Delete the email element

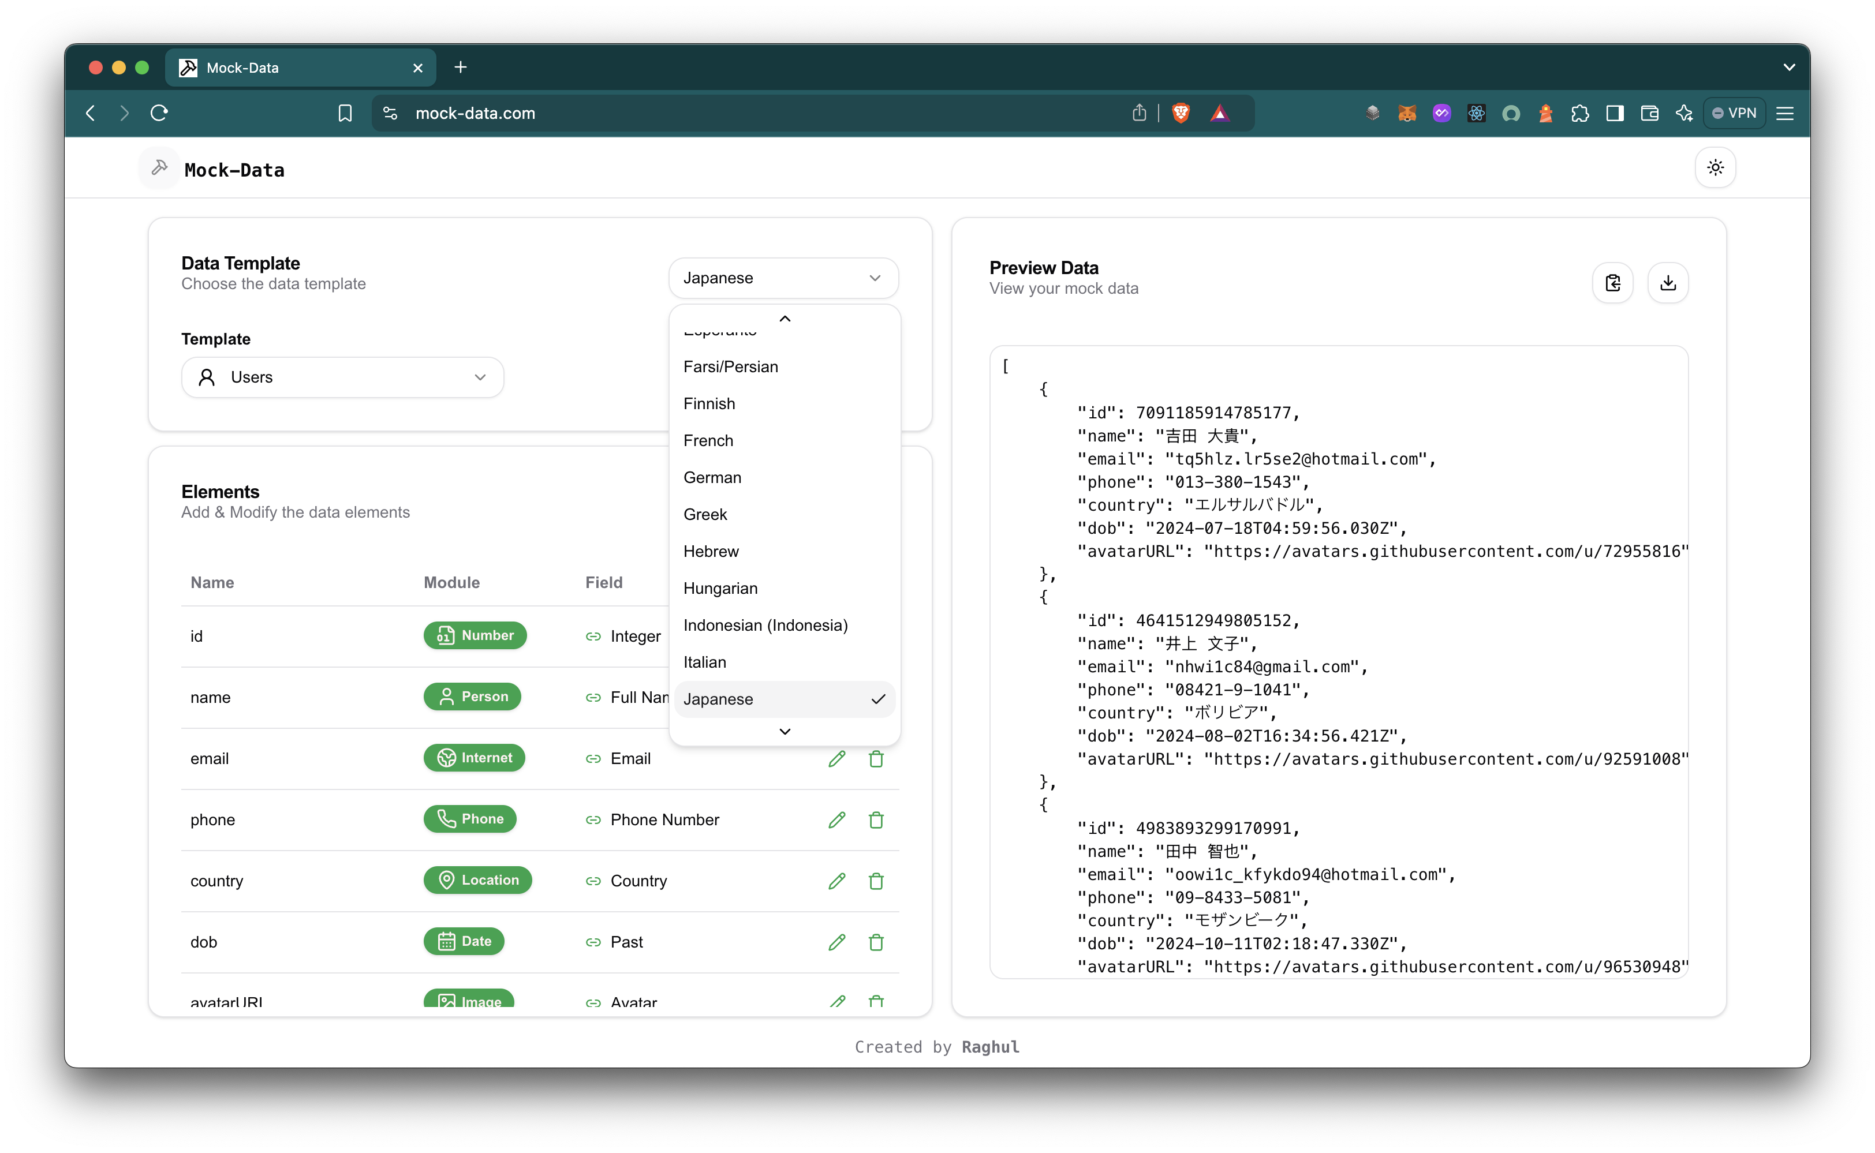[876, 759]
